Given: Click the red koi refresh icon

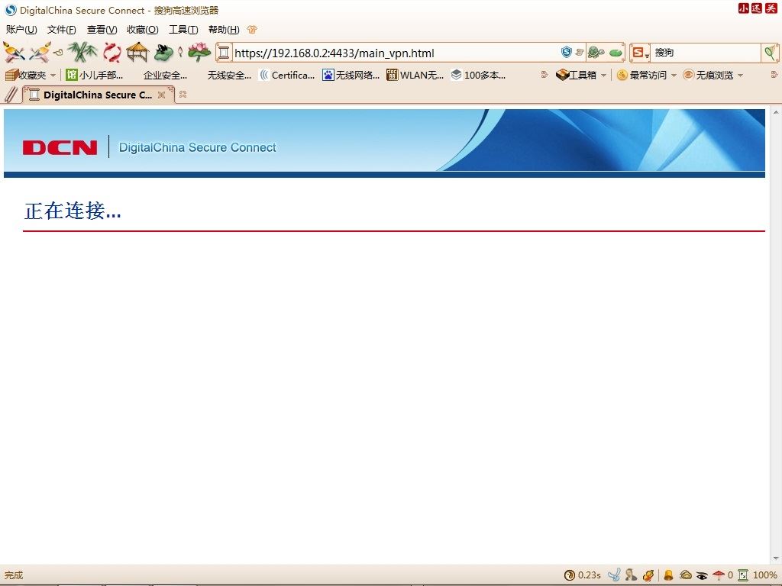Looking at the screenshot, I should tap(111, 52).
